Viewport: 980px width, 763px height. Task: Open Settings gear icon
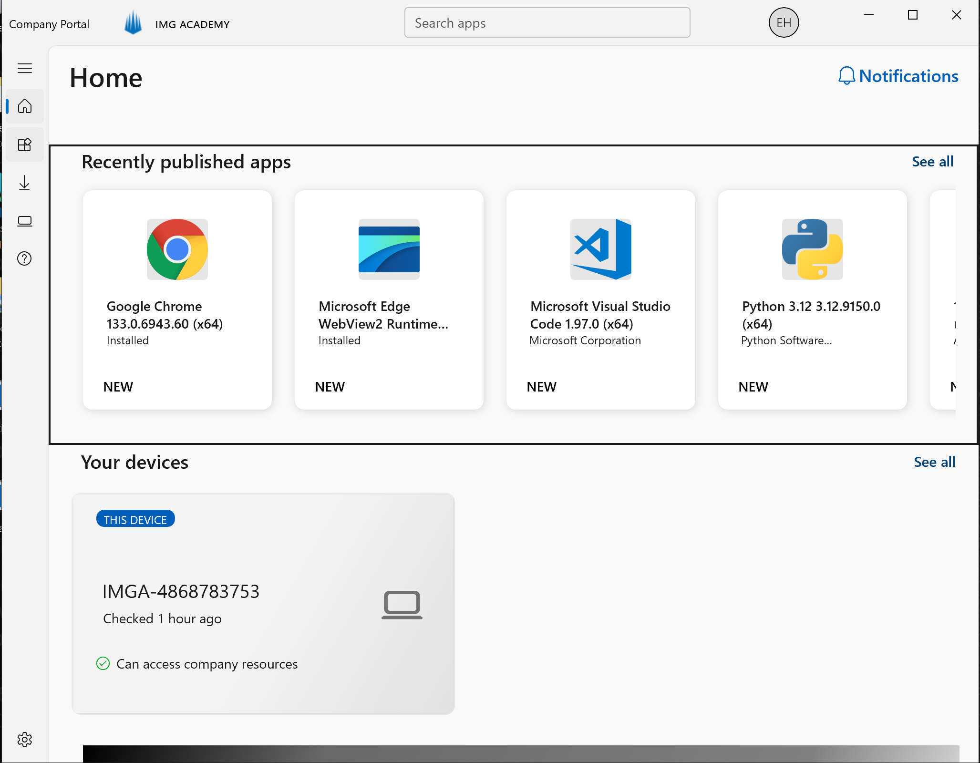coord(25,739)
